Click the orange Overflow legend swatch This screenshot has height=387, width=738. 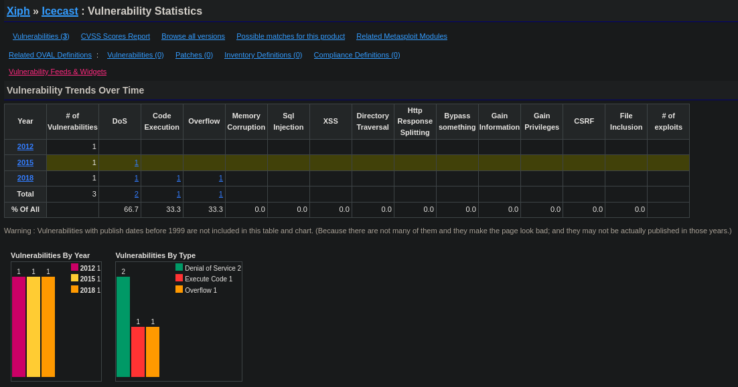(x=179, y=289)
